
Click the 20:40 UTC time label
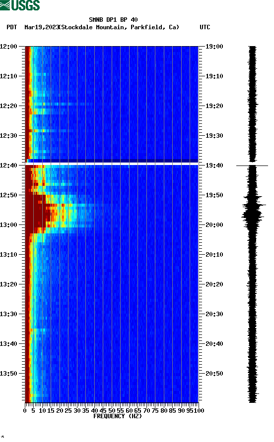[214, 344]
